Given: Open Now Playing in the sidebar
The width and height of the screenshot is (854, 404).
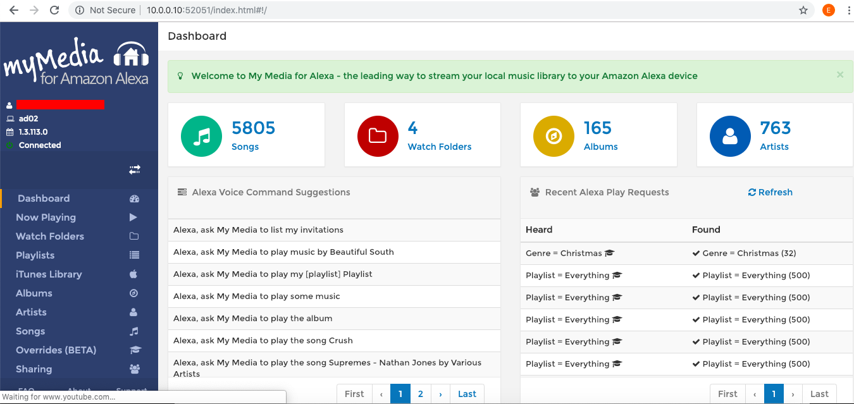Looking at the screenshot, I should (x=79, y=217).
